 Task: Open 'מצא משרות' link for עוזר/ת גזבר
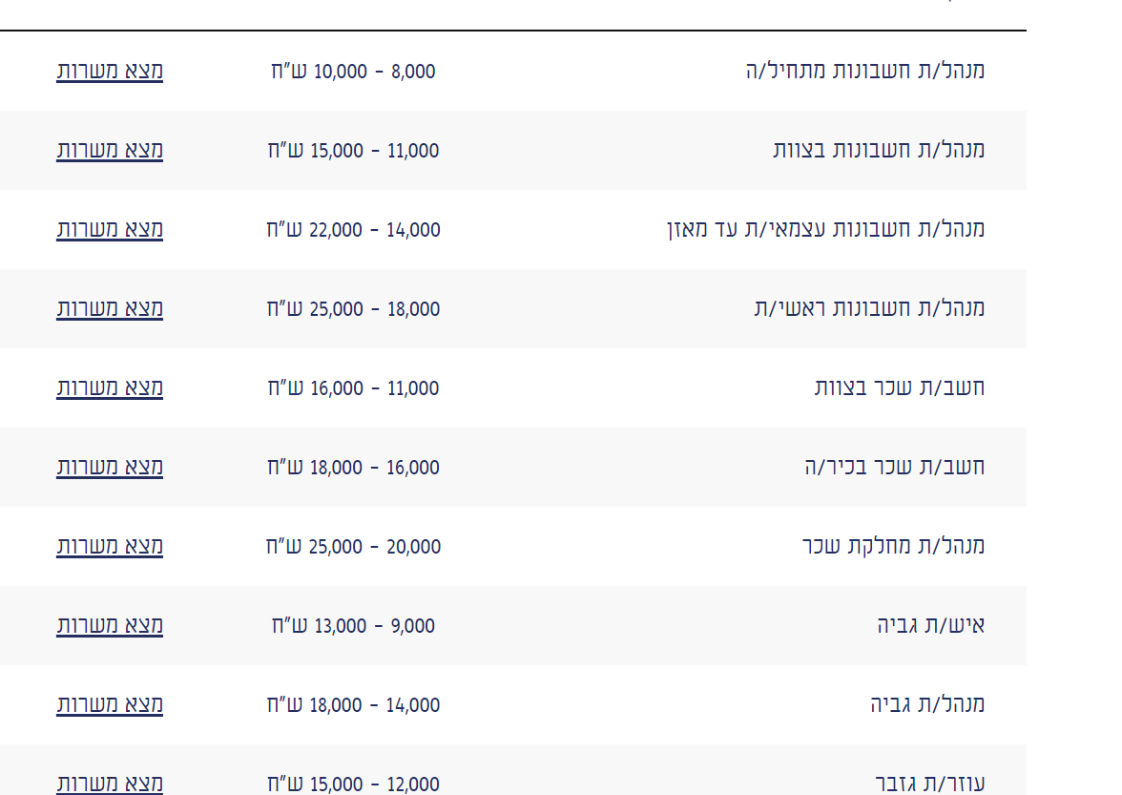coord(110,784)
